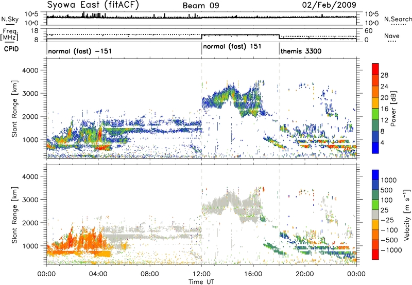412x285 pixels.
Task: Click the "60" Nave axis tick label
Action: point(368,31)
